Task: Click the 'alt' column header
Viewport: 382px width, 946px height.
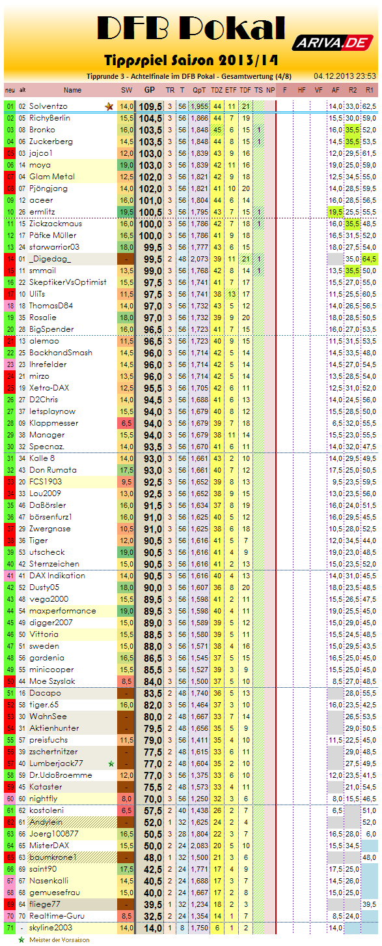Action: [x=23, y=90]
